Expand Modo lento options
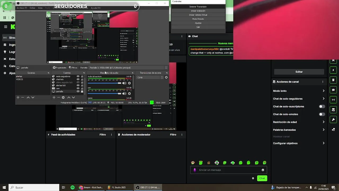 click(x=299, y=91)
